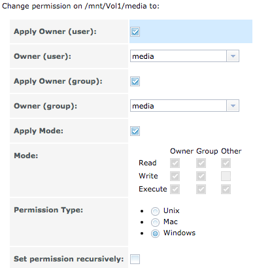The image size is (255, 268).
Task: Click the Mode field label
Action: 26,156
